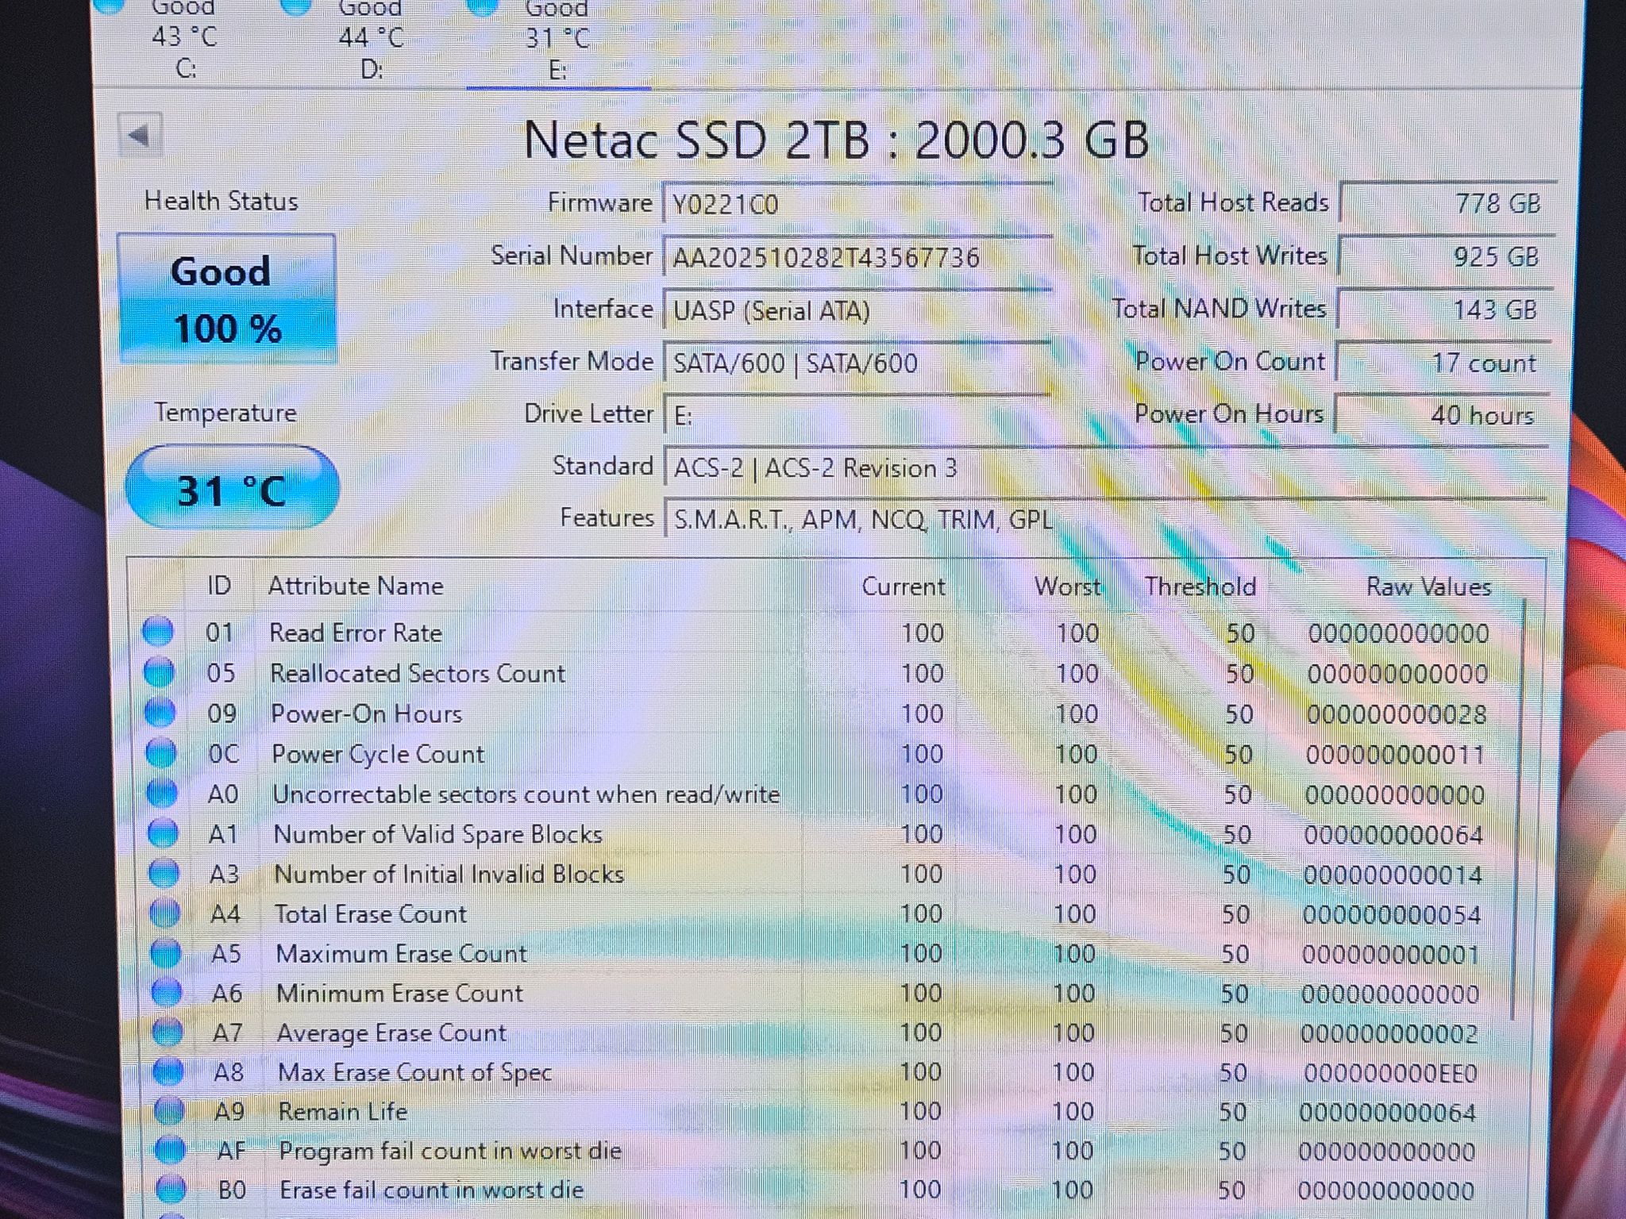Screen dimensions: 1626x1219
Task: Click the attribute list vertical scrollbar
Action: tap(1519, 809)
